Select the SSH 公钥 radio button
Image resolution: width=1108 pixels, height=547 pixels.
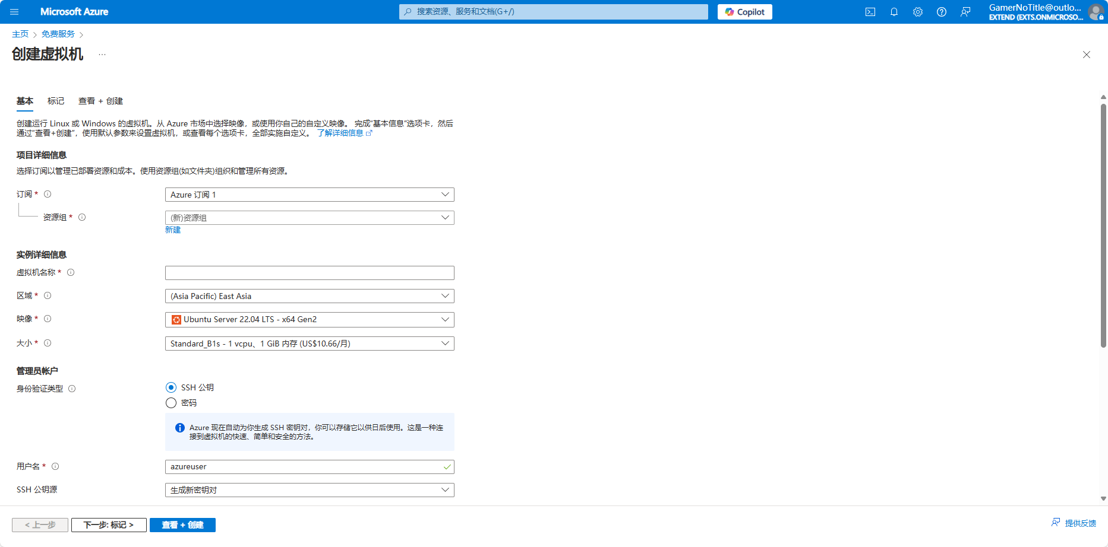click(x=171, y=387)
